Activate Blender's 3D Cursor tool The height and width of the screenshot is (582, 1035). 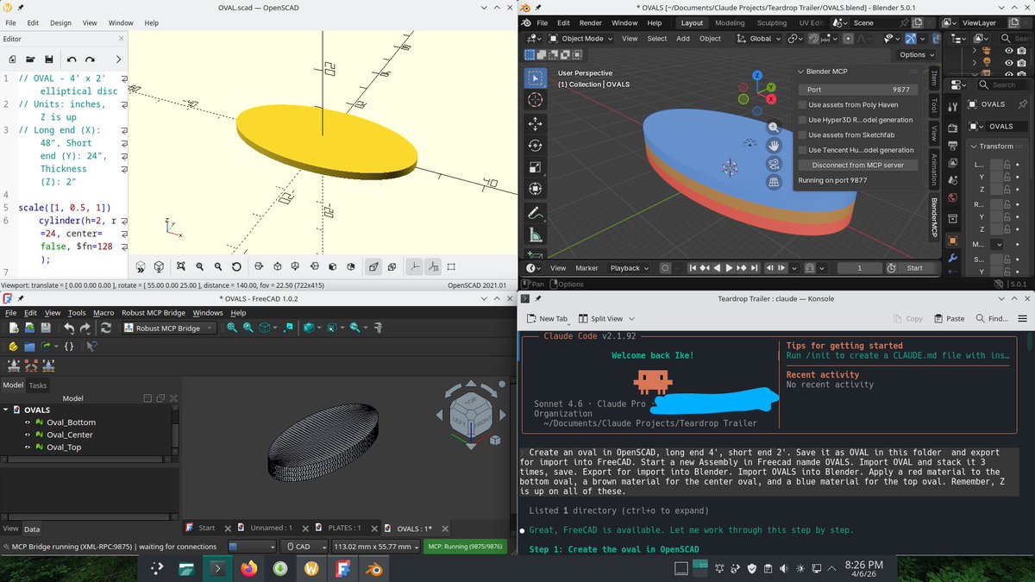(x=535, y=101)
